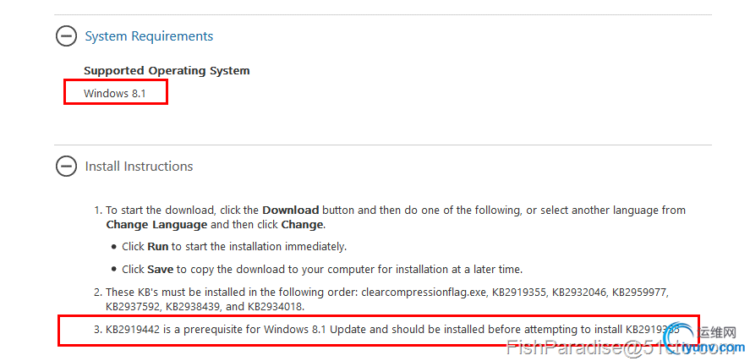Viewport: 750px width, 361px height.
Task: Click the System Requirements heading text
Action: coord(149,36)
